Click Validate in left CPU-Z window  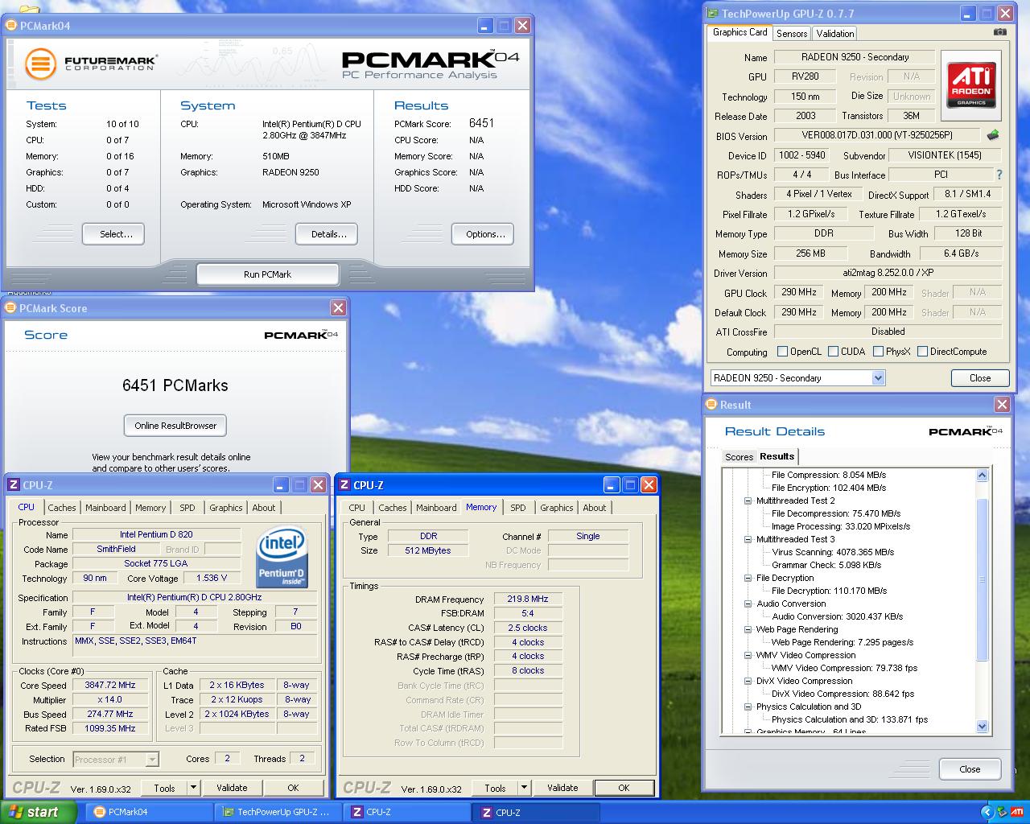232,788
